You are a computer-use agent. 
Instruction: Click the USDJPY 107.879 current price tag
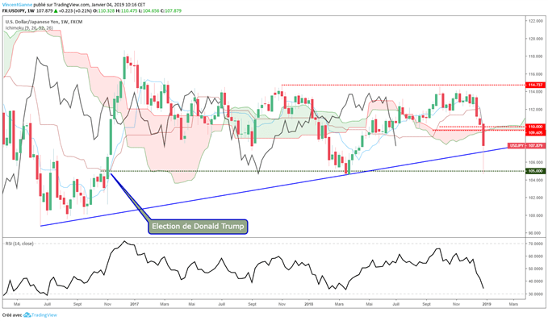(526, 145)
